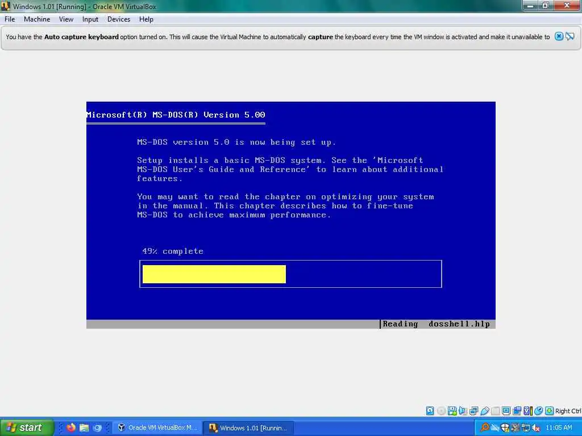Close the VirtualBox VM window
The height and width of the screenshot is (436, 582).
pyautogui.click(x=567, y=6)
